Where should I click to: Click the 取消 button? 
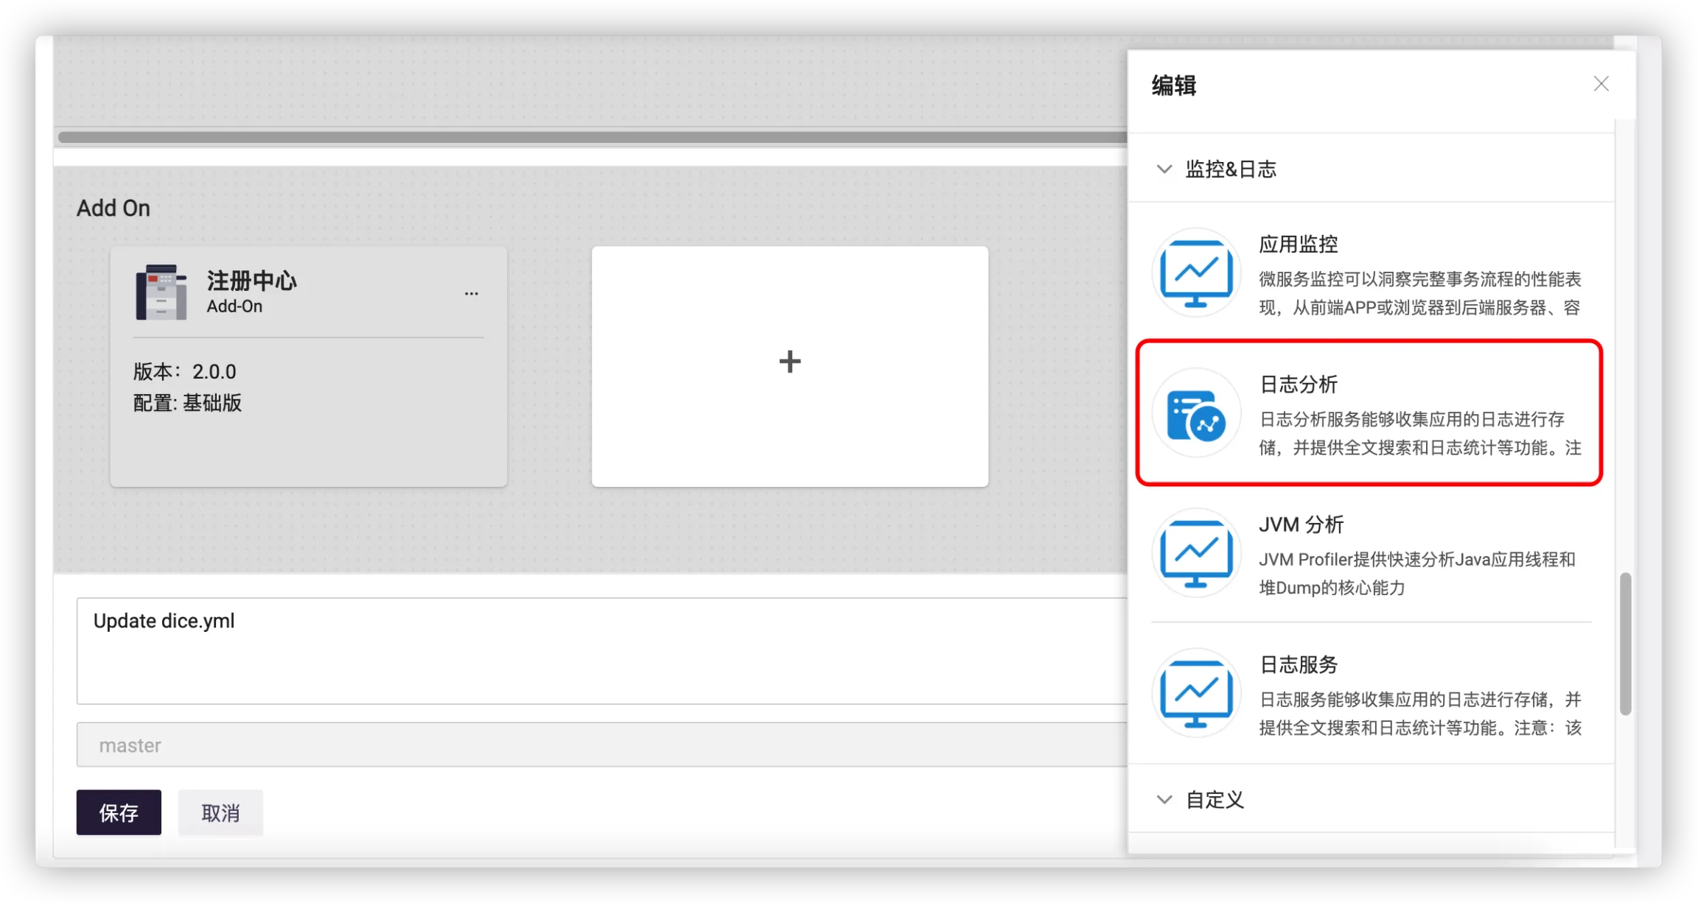click(x=220, y=812)
